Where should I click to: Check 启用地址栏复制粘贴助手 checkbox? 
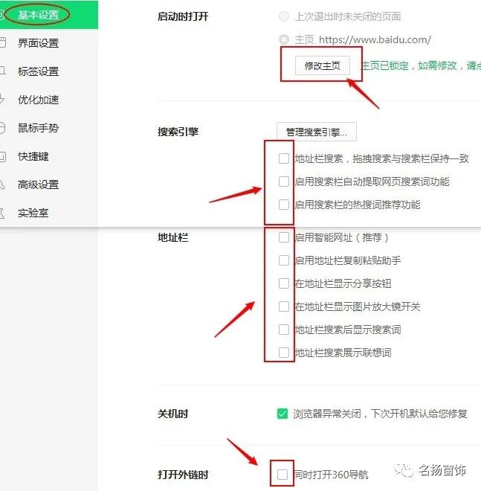pyautogui.click(x=284, y=260)
